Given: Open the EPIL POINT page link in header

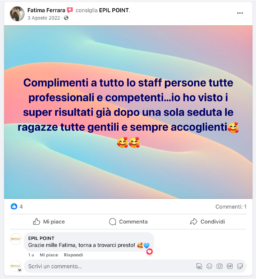Looking at the screenshot, I should click(114, 10).
